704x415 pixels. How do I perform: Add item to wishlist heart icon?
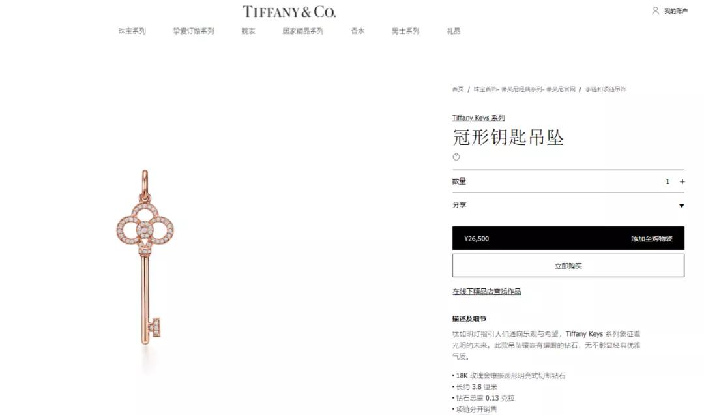click(x=456, y=157)
